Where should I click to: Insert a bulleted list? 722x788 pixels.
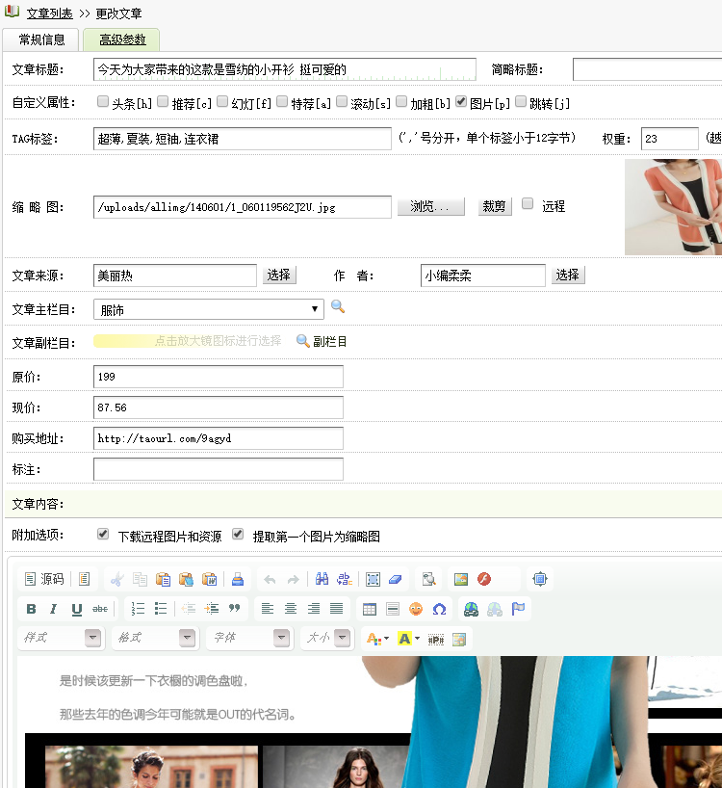click(x=161, y=609)
